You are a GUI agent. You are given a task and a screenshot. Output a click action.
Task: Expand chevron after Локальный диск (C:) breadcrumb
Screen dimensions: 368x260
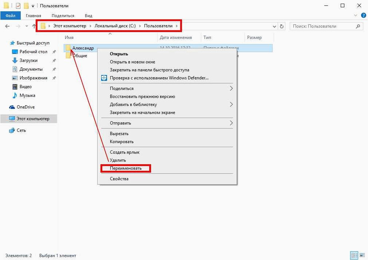pyautogui.click(x=140, y=26)
